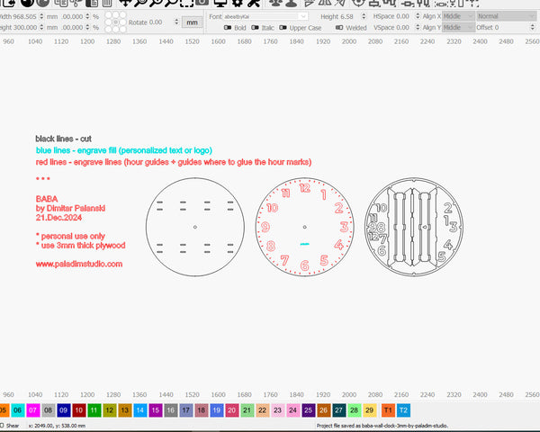Click the Copy pages icon

61,3
